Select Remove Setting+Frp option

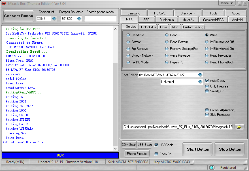(x=167, y=49)
